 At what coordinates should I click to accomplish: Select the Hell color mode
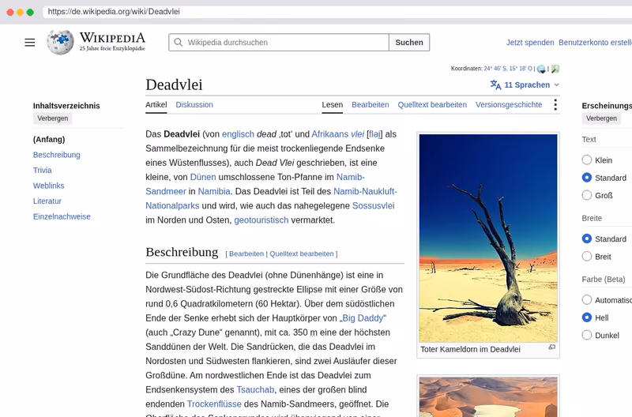tap(587, 317)
